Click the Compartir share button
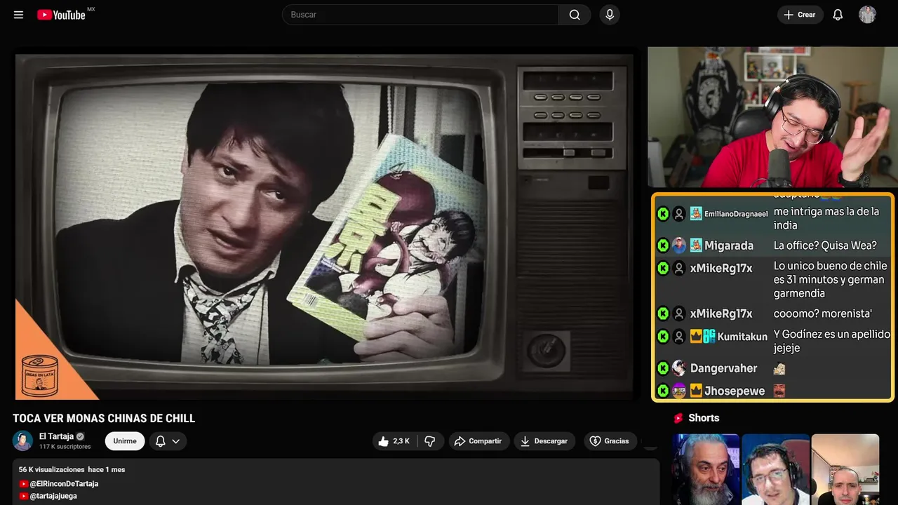The image size is (898, 505). (478, 441)
